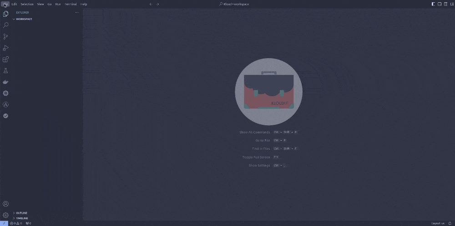Click the 'Find in Files' hint text
The height and width of the screenshot is (226, 455).
261,149
